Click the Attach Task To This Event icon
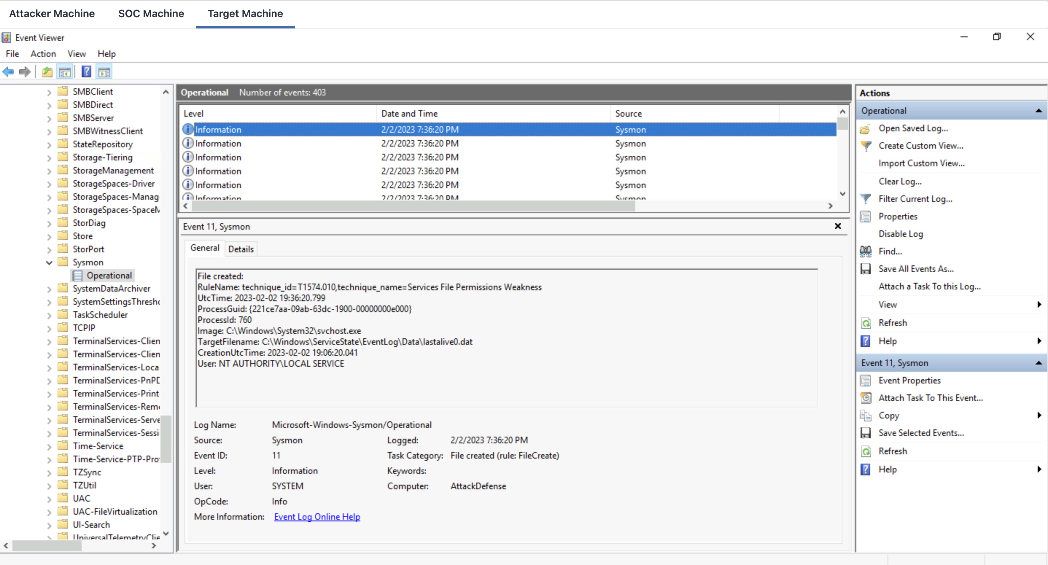This screenshot has width=1048, height=565. click(865, 398)
